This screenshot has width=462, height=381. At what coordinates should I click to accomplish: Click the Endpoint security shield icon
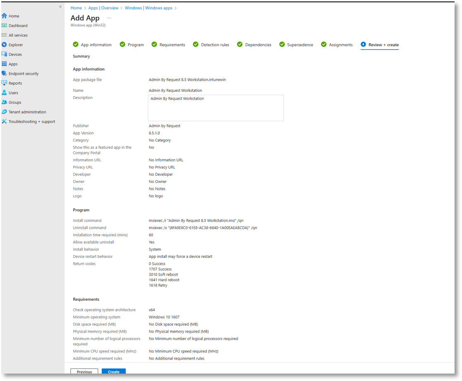tap(4, 73)
